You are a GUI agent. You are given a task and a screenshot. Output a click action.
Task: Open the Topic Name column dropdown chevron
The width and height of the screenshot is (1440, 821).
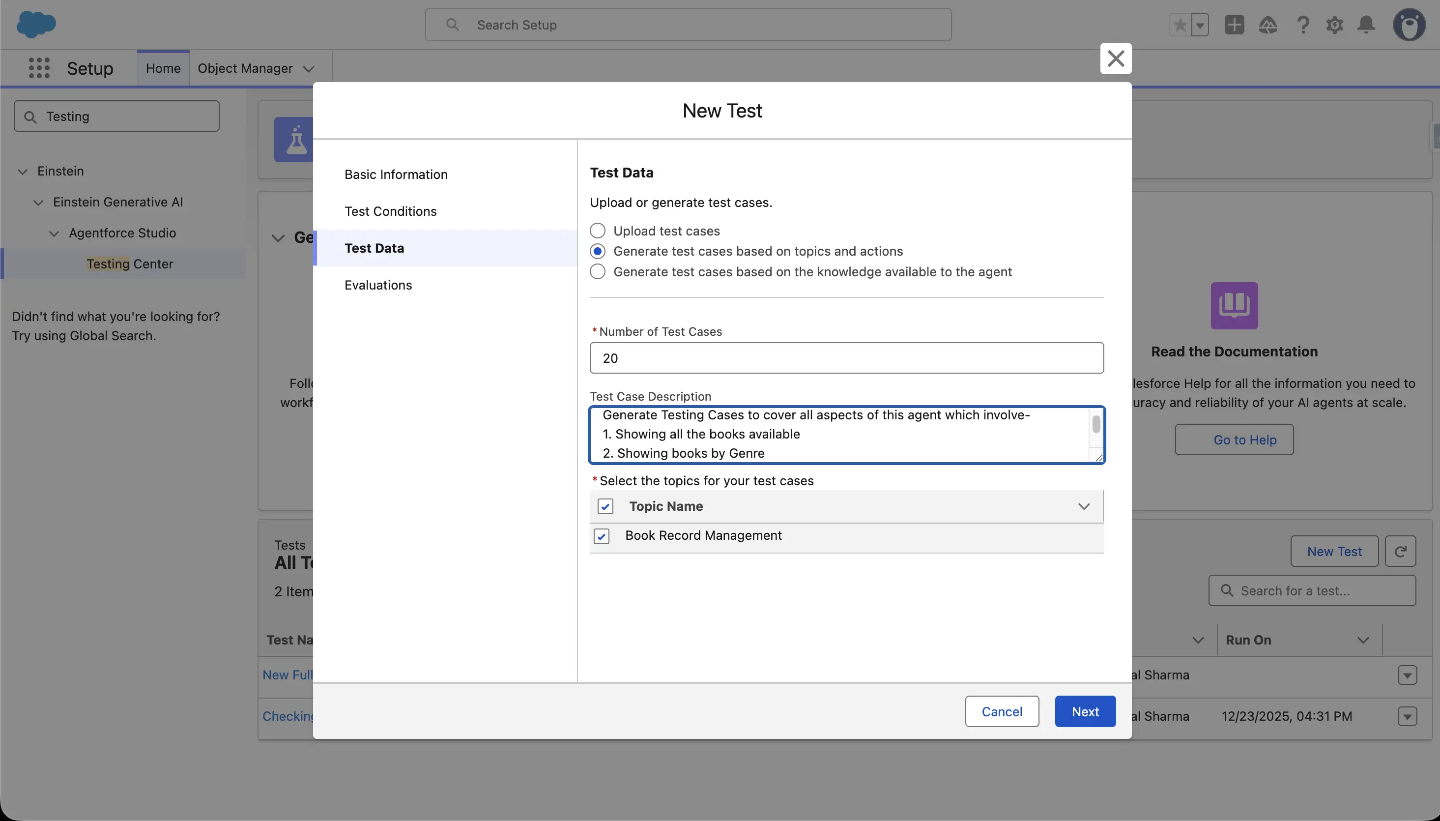pos(1083,506)
